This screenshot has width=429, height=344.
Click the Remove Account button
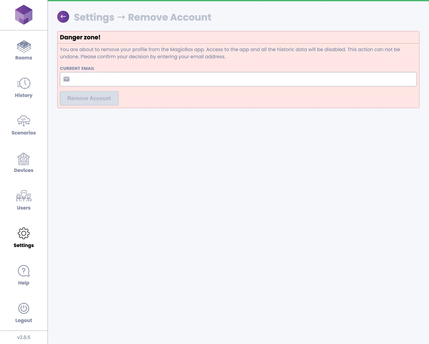[89, 98]
